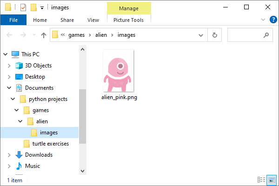Viewport: 279px width, 186px height.
Task: Select 3D Objects folder
Action: click(38, 66)
